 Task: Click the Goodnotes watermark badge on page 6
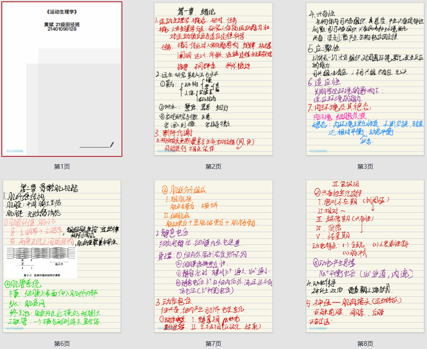tap(15, 328)
